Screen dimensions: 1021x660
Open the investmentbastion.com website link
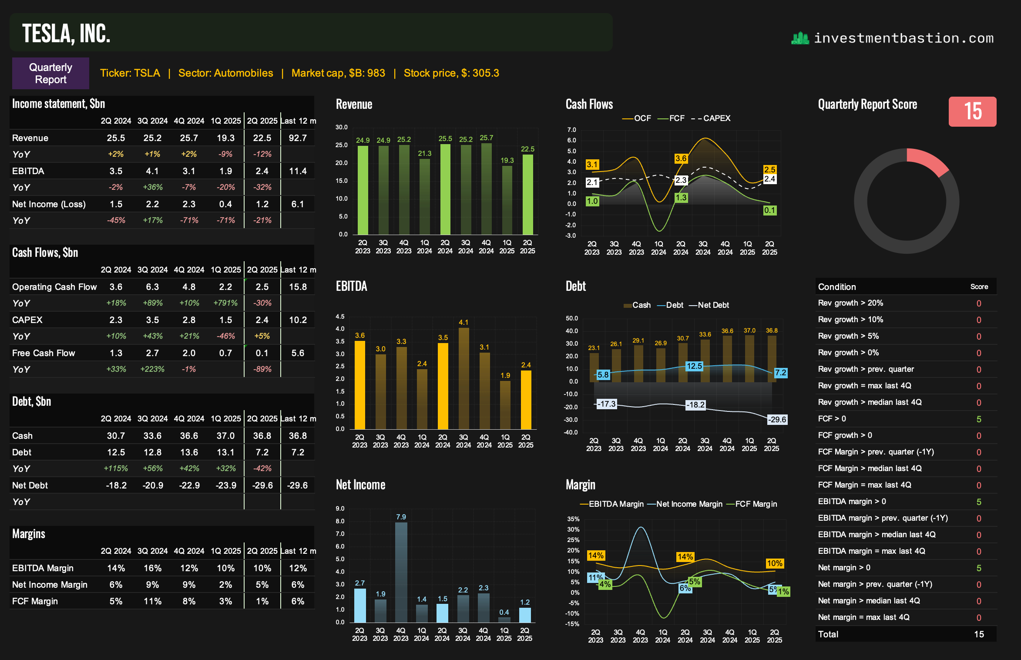[904, 38]
